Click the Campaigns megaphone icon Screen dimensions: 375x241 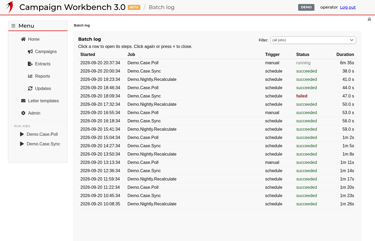pyautogui.click(x=30, y=51)
